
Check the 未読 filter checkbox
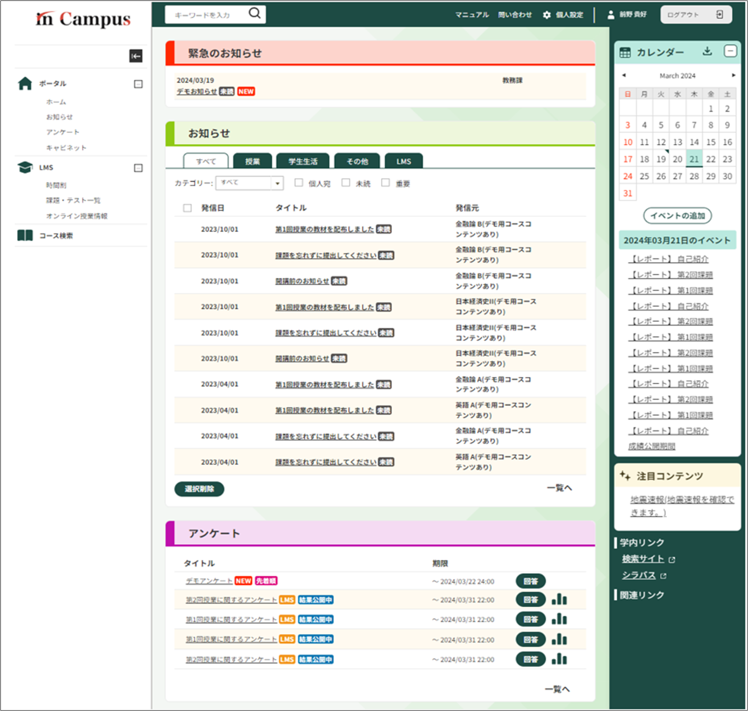pos(346,183)
